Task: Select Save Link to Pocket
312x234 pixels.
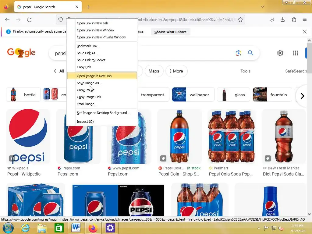Action: [102, 60]
